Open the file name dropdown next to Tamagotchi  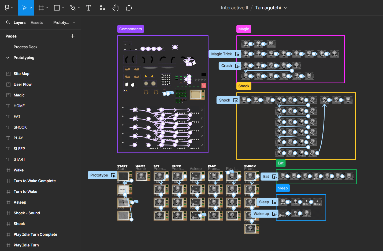point(285,8)
